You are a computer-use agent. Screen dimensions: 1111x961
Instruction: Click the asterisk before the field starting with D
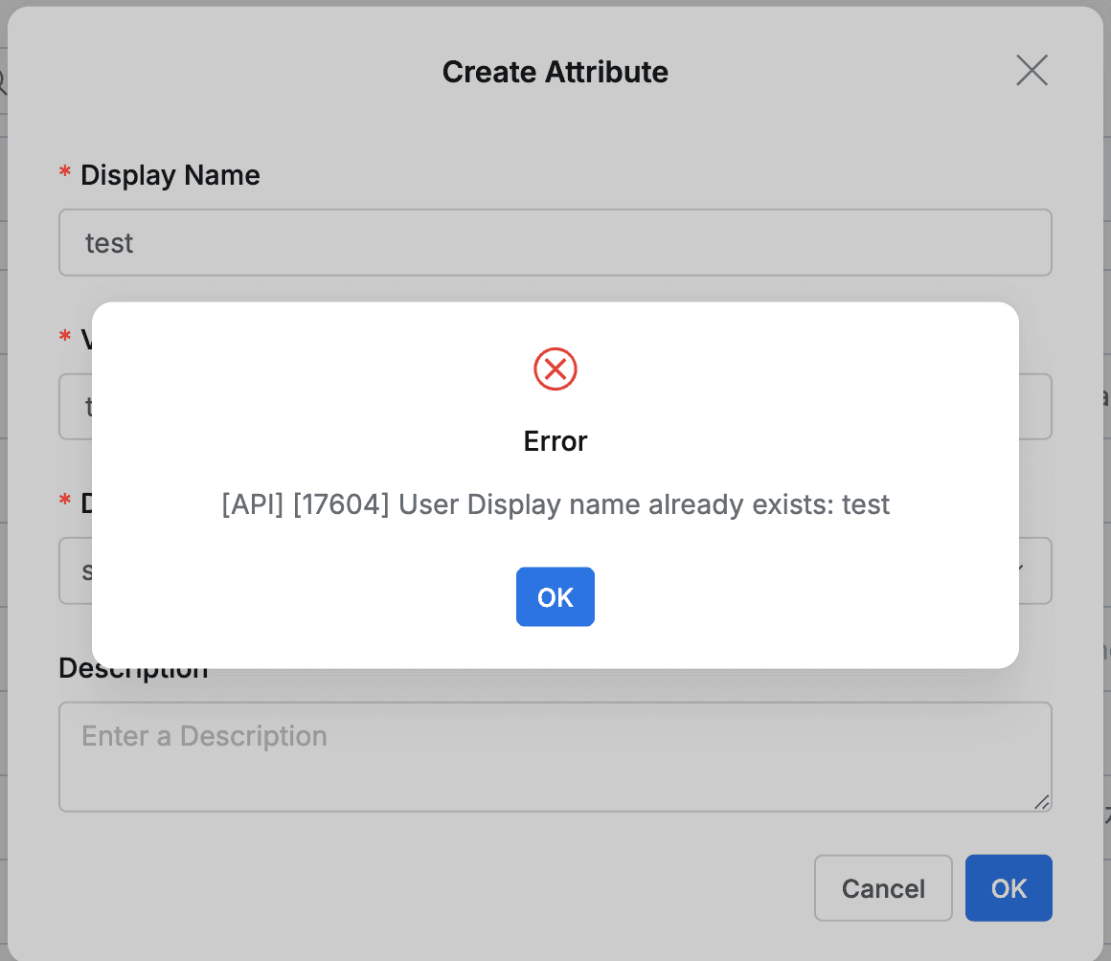[63, 501]
